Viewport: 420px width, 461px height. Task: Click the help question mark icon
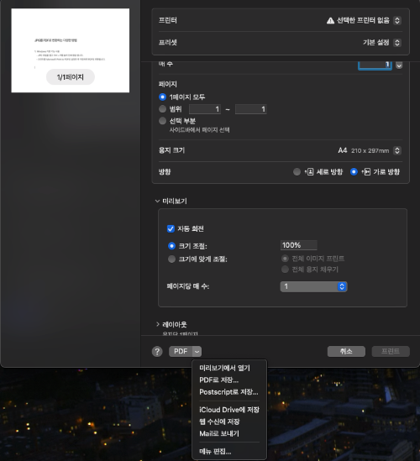click(x=157, y=351)
